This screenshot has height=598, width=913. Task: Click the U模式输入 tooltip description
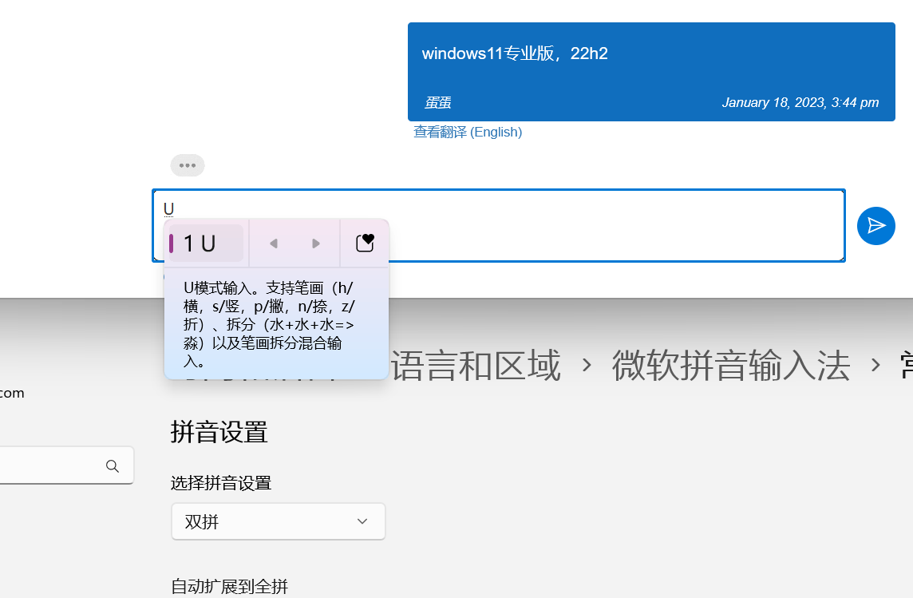(269, 324)
